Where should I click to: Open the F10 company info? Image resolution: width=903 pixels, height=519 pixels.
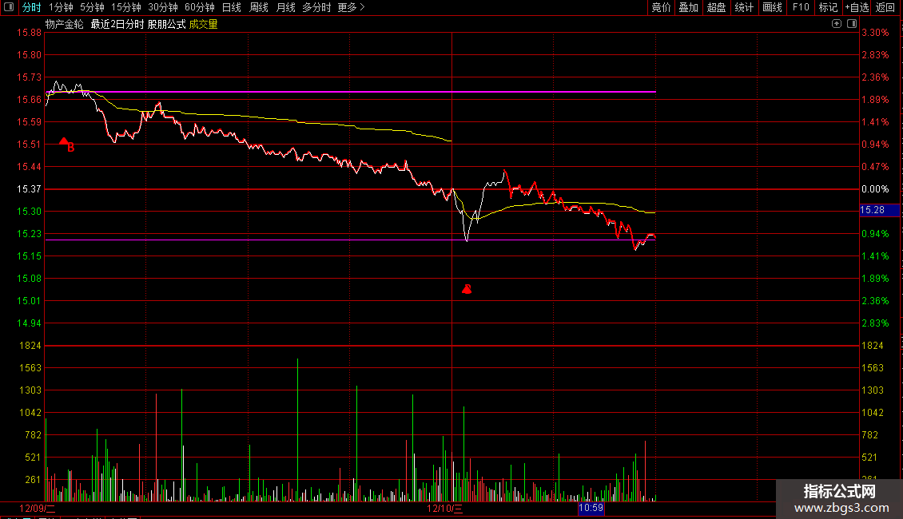point(801,7)
